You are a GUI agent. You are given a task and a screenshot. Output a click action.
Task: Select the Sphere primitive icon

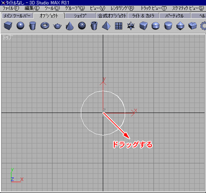[x=21, y=26]
